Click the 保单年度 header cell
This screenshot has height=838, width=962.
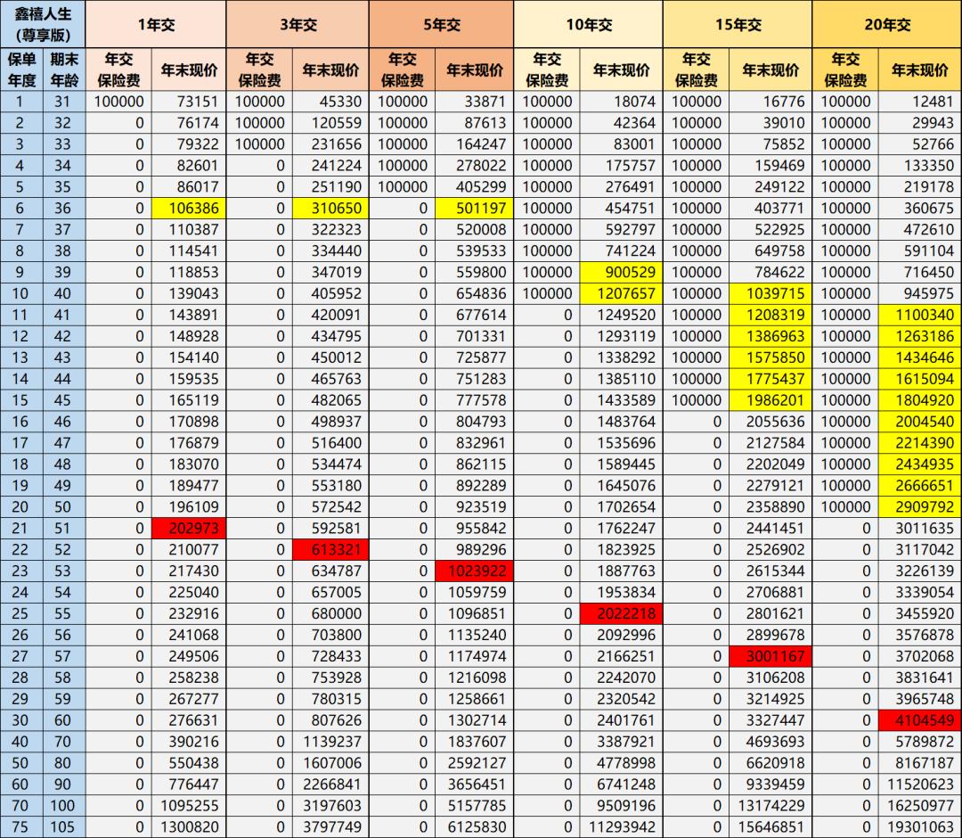21,70
